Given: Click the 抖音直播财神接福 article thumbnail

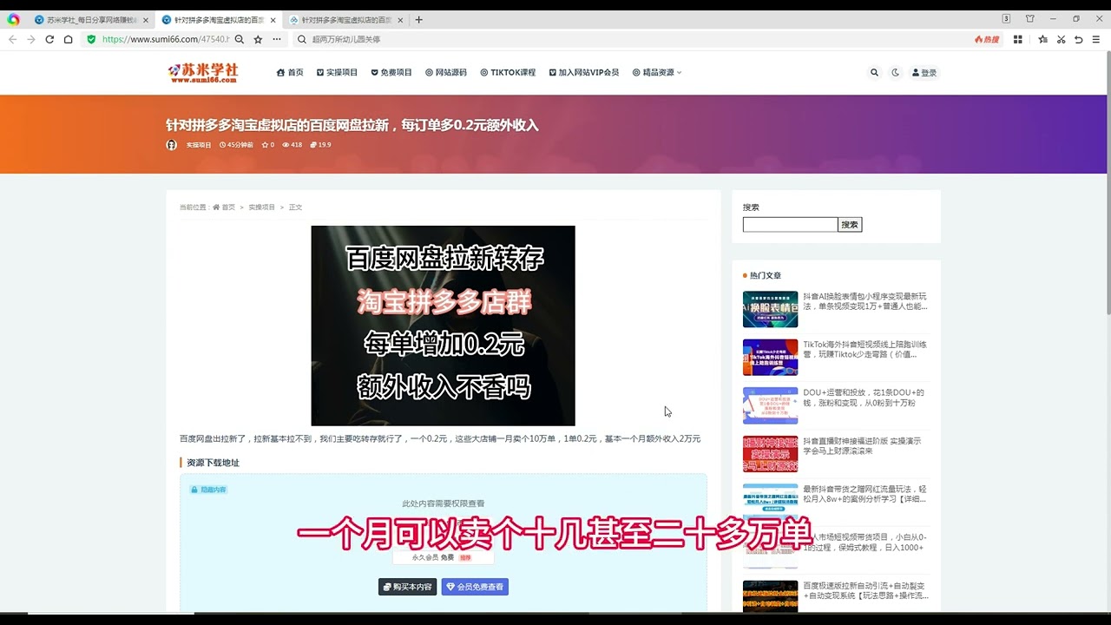Looking at the screenshot, I should [770, 453].
